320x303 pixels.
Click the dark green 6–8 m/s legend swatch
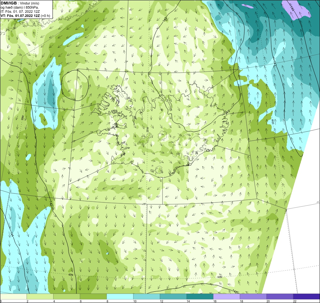coord(93,296)
